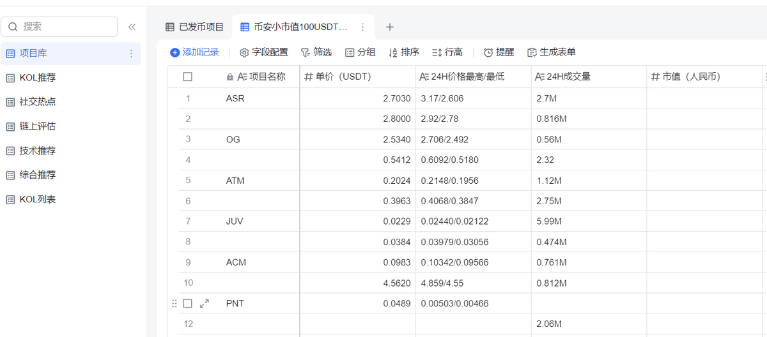This screenshot has height=337, width=767.
Task: Click the 市值（人民币） column header
Action: [x=705, y=77]
